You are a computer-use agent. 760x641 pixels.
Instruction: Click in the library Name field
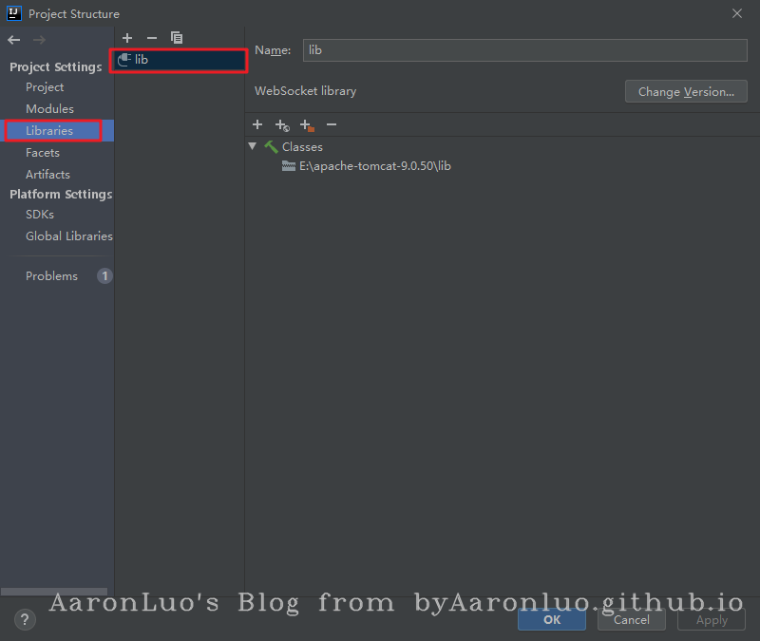coord(524,50)
